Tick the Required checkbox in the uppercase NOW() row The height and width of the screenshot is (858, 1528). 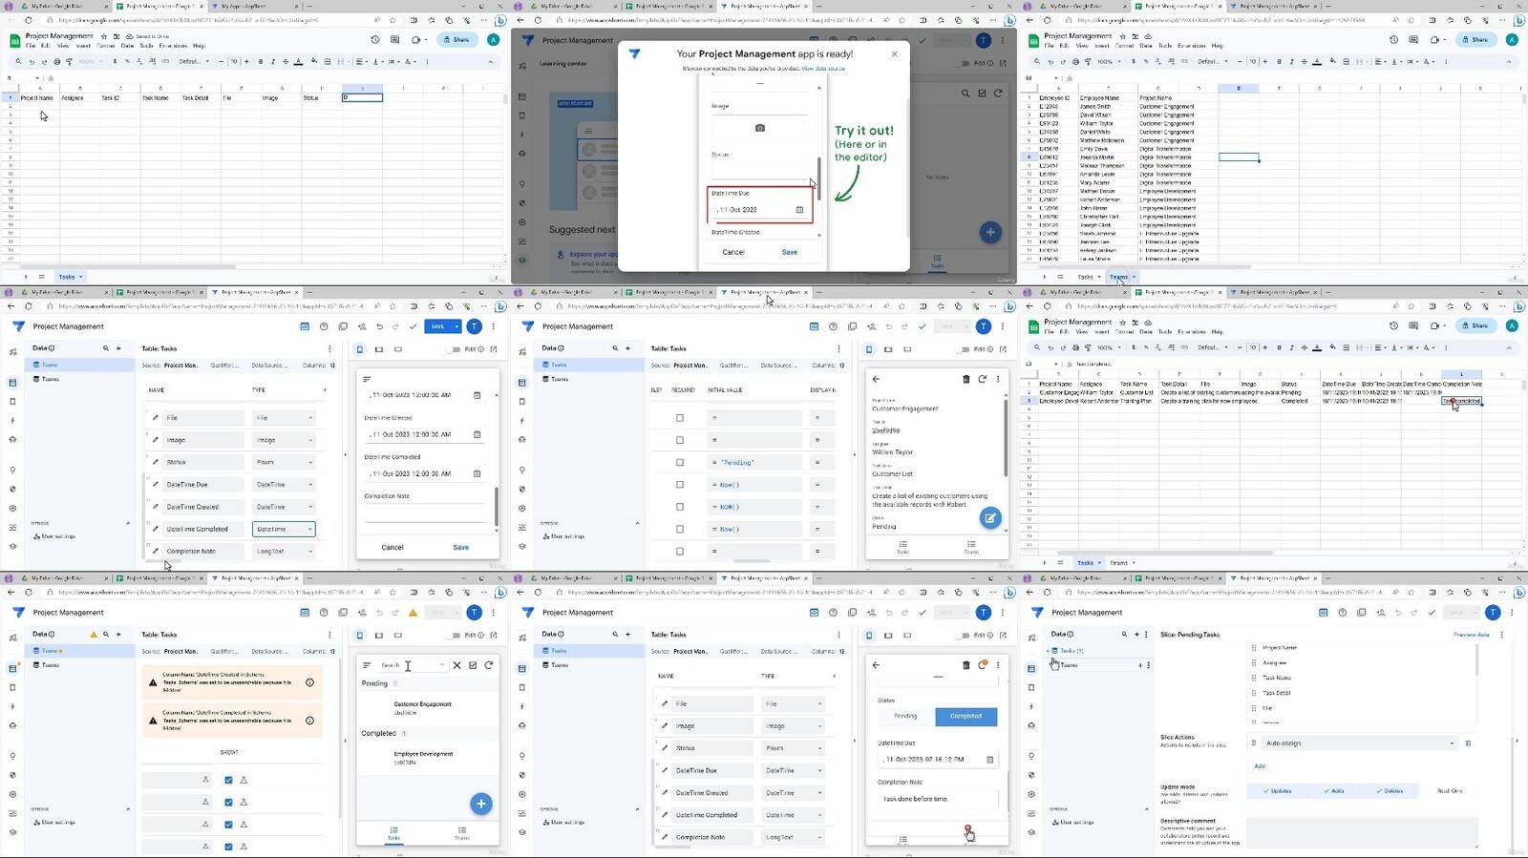tap(680, 507)
